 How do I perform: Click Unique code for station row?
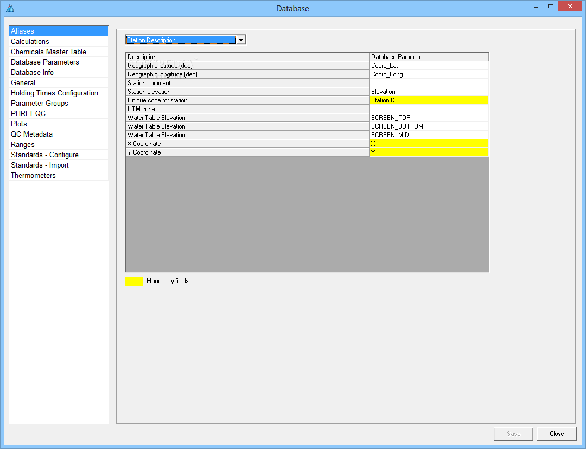(x=247, y=100)
